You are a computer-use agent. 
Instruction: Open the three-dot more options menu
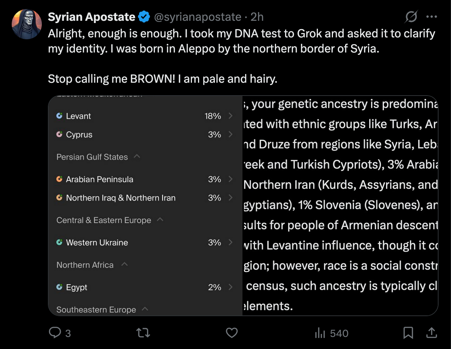pyautogui.click(x=431, y=17)
